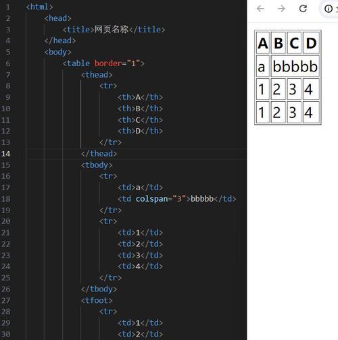
Task: Click the <html> tag on line 1
Action: click(x=39, y=7)
